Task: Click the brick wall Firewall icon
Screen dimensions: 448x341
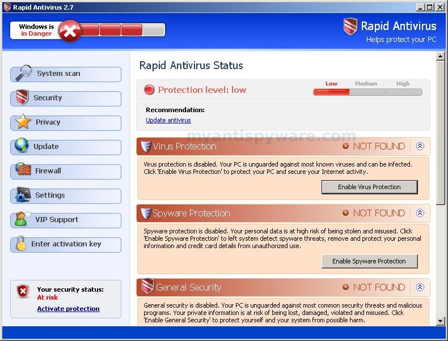Action: 23,169
